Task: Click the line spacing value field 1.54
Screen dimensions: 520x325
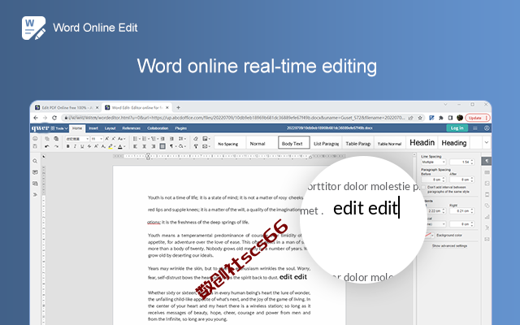Action: [461, 162]
